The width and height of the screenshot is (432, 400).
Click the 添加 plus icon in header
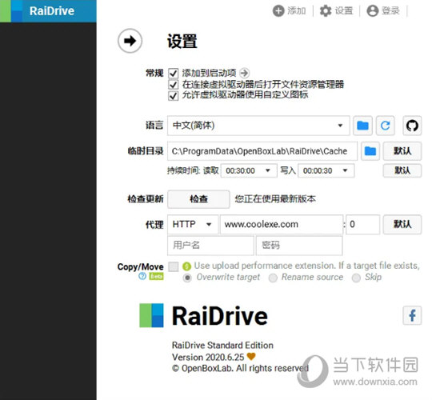pos(278,11)
